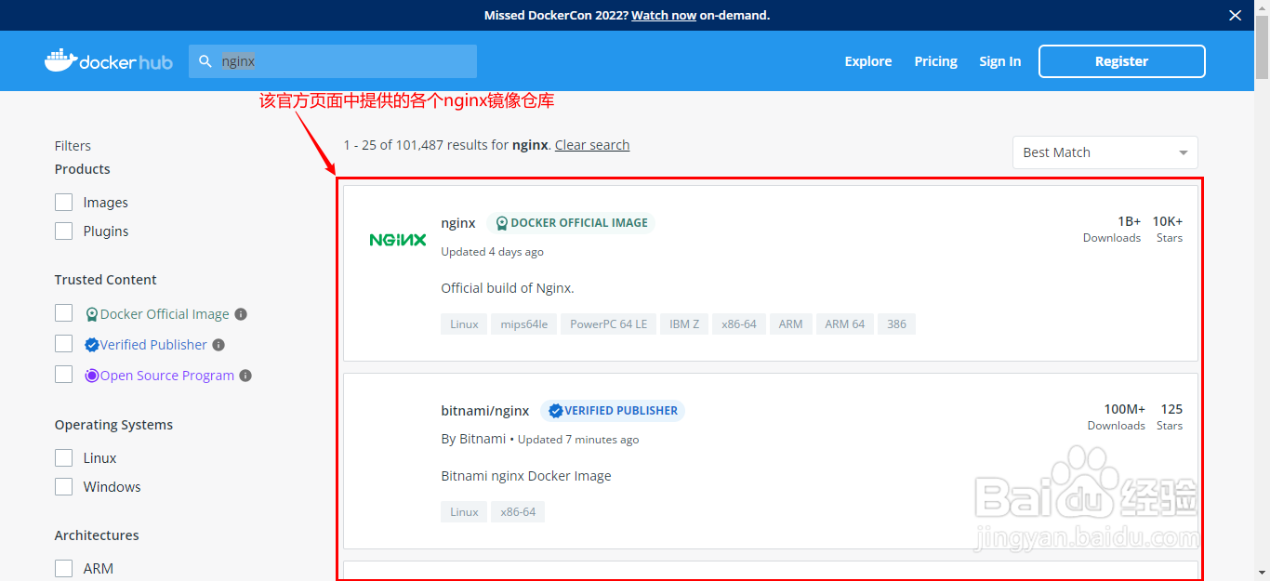This screenshot has height=581, width=1270.
Task: Click the x86-64 tag on bitnami/nginx card
Action: (x=518, y=512)
